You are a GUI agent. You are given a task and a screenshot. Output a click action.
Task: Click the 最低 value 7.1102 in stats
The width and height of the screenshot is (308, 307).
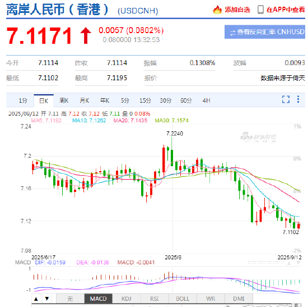pos(48,78)
